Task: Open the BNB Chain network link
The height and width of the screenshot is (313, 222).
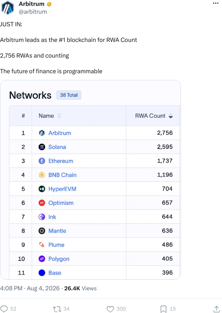Action: [x=62, y=175]
